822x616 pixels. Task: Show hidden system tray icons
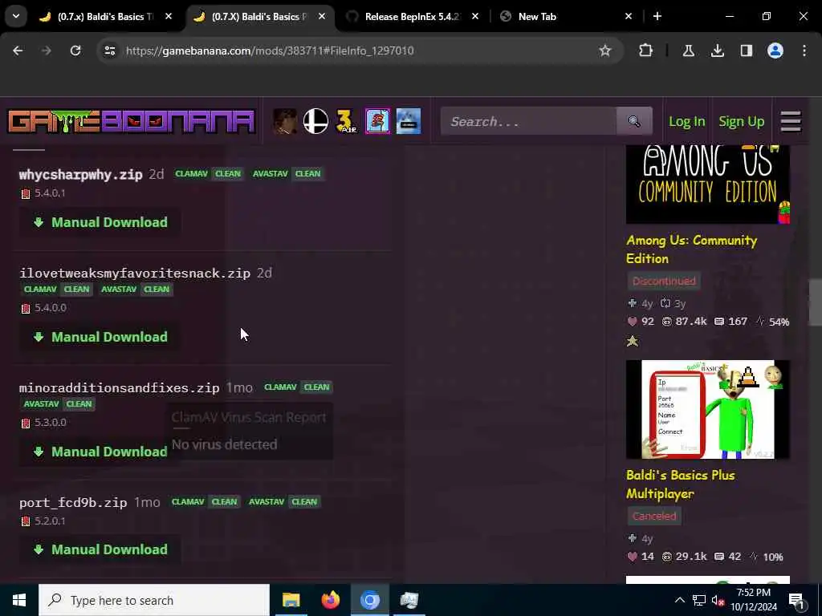click(x=679, y=600)
